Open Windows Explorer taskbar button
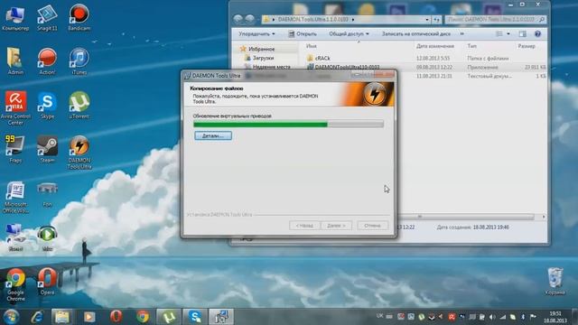This screenshot has height=325, width=578. [x=62, y=317]
